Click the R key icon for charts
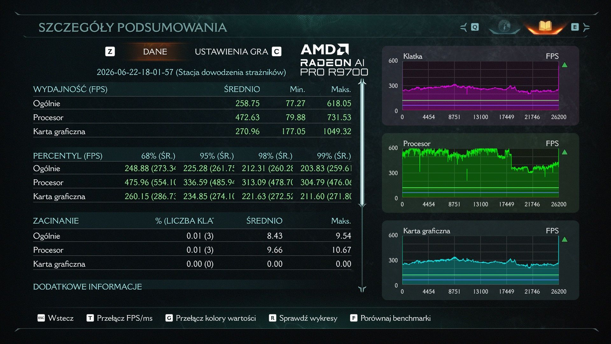The width and height of the screenshot is (611, 344). click(272, 318)
